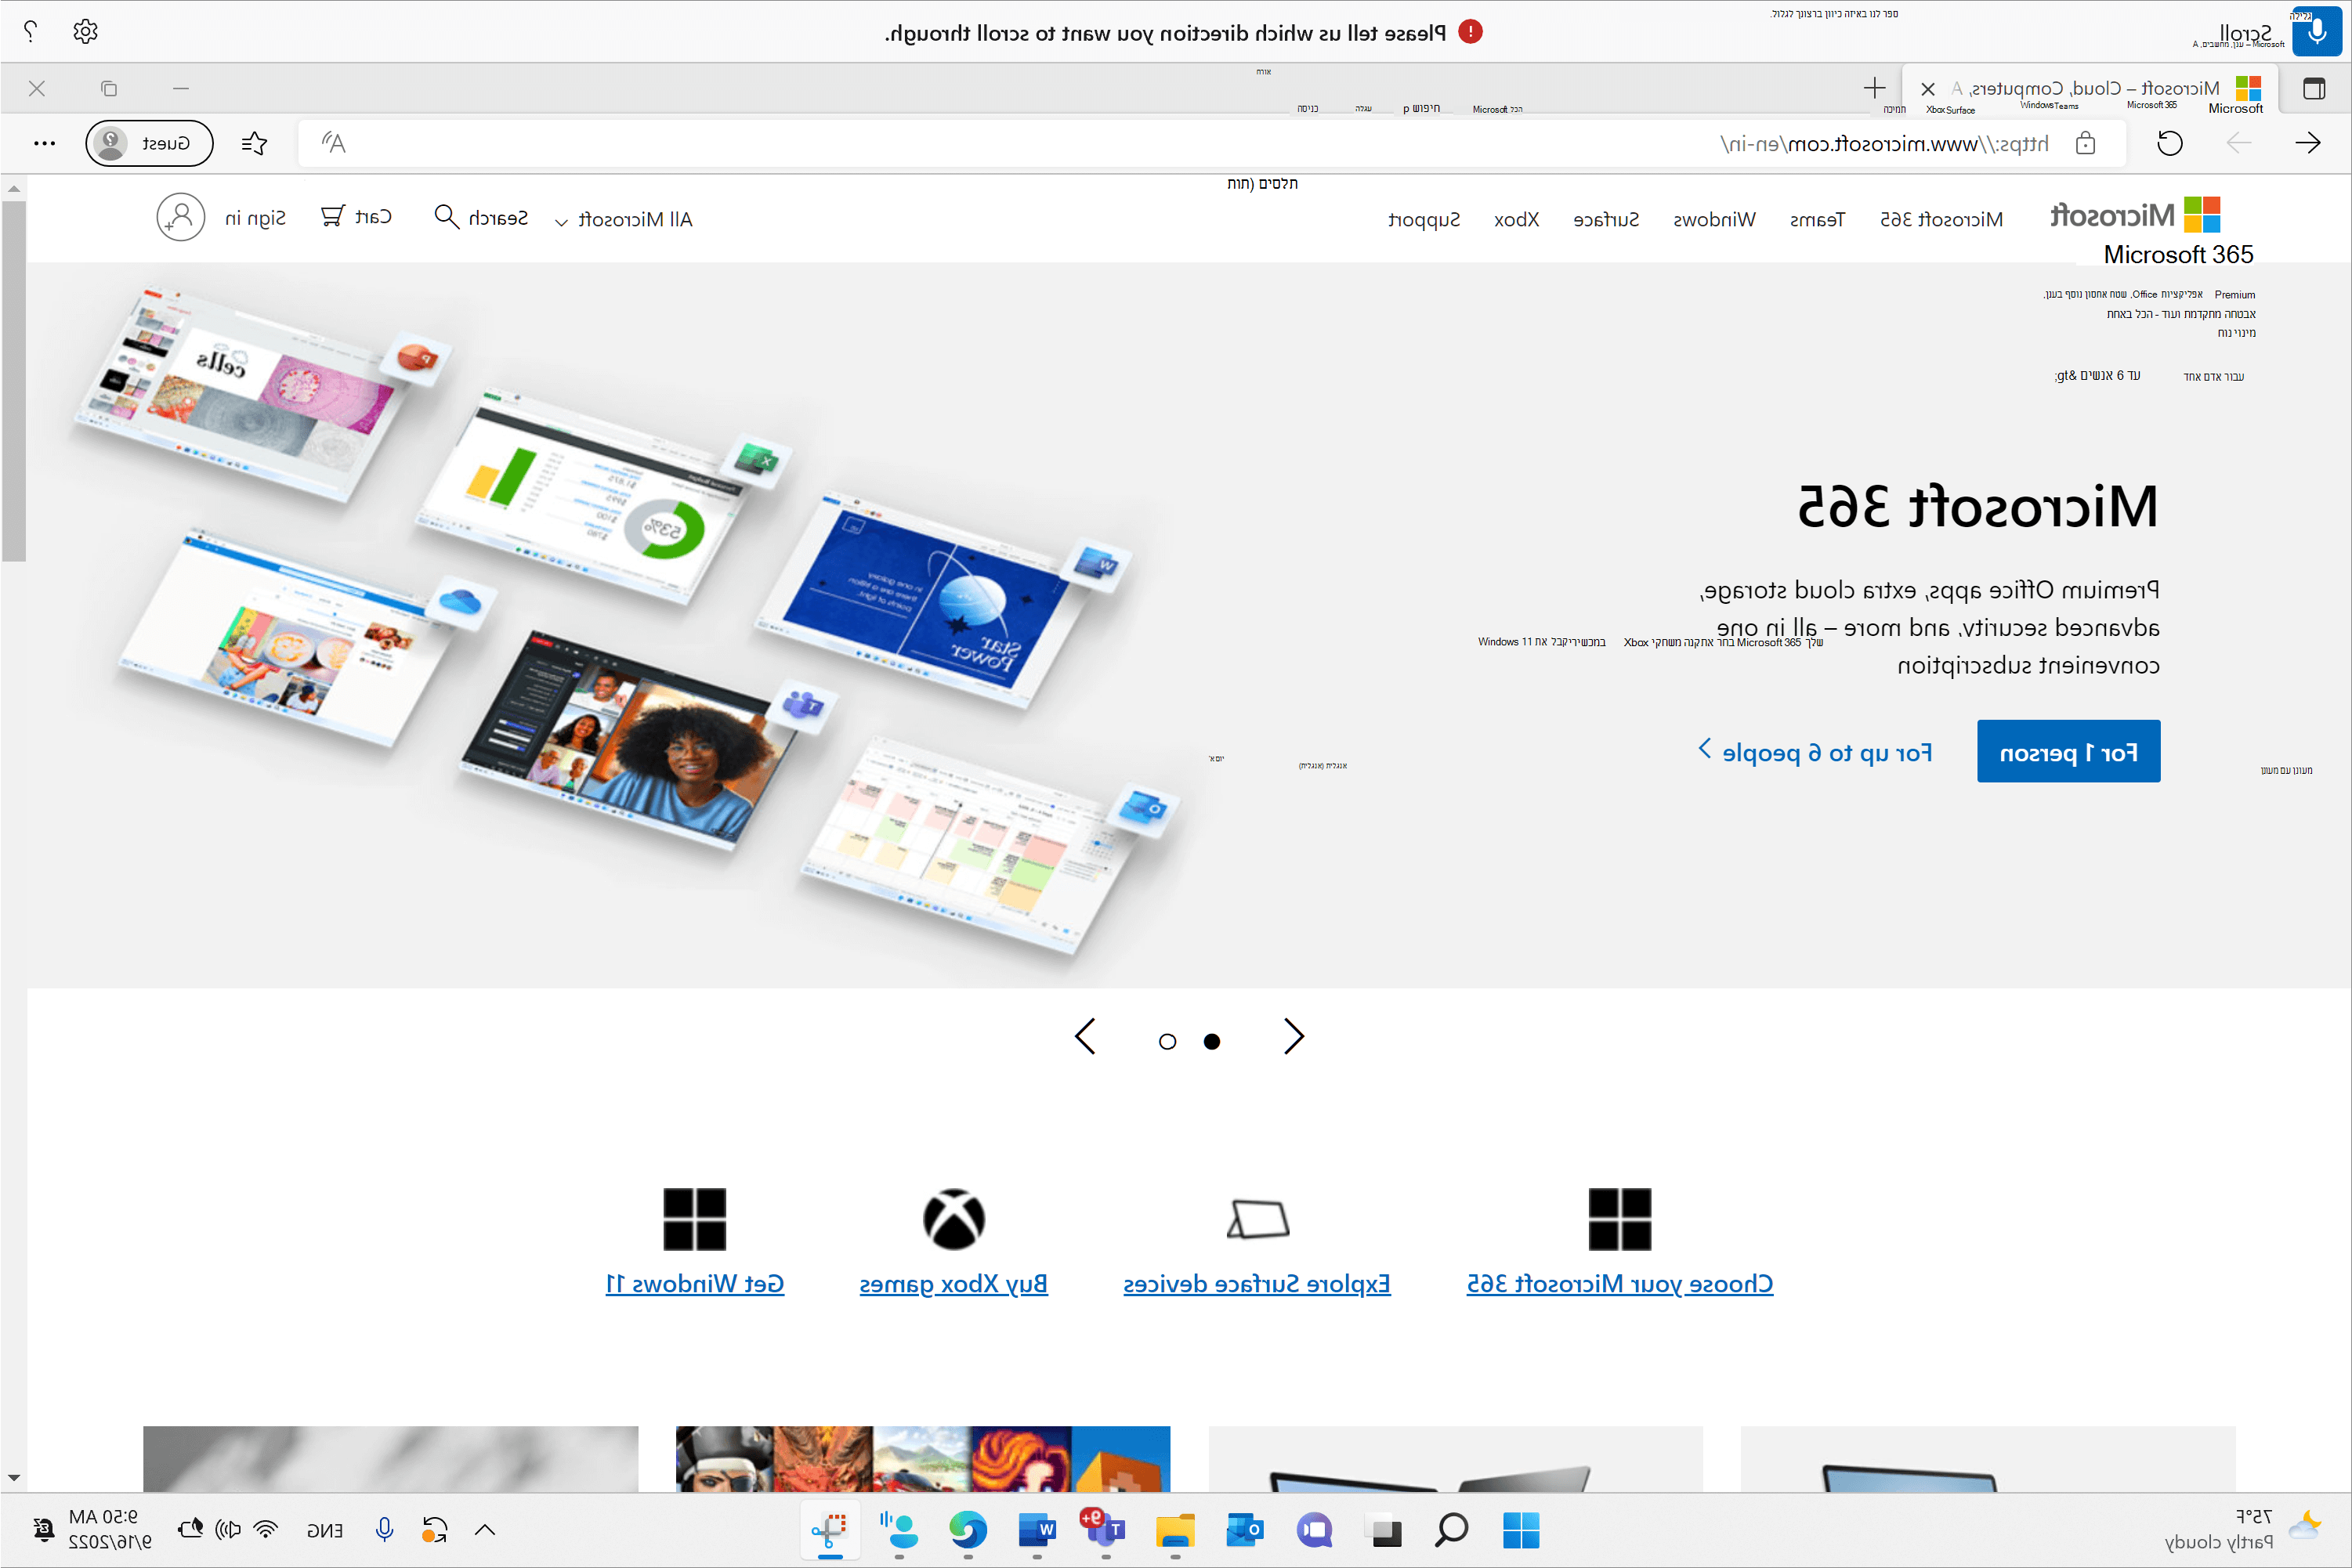Click the page vertical scrollbar thumb

tap(13, 380)
